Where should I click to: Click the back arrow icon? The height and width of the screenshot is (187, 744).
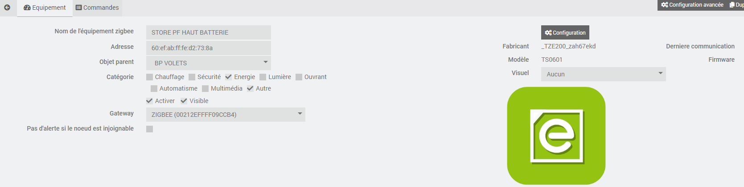click(7, 8)
